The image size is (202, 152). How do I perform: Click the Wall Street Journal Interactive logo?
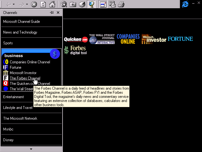(102, 39)
